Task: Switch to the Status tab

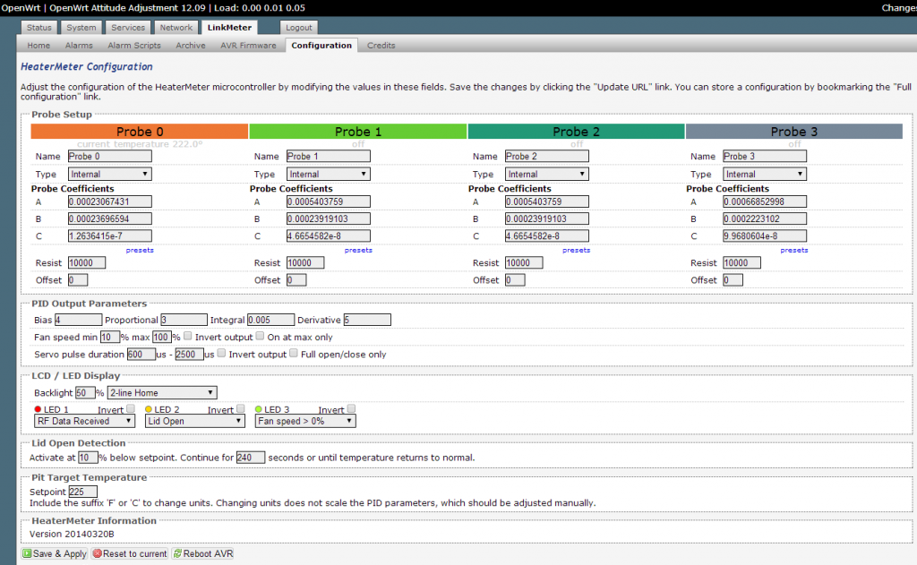Action: 39,28
